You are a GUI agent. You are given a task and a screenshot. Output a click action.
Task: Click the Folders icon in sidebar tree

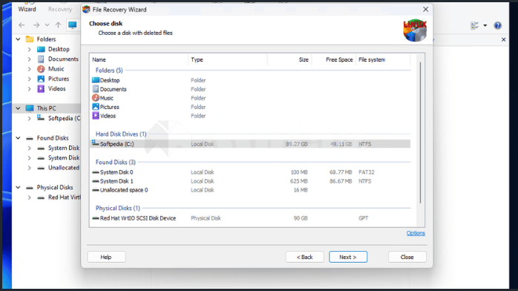tap(30, 39)
